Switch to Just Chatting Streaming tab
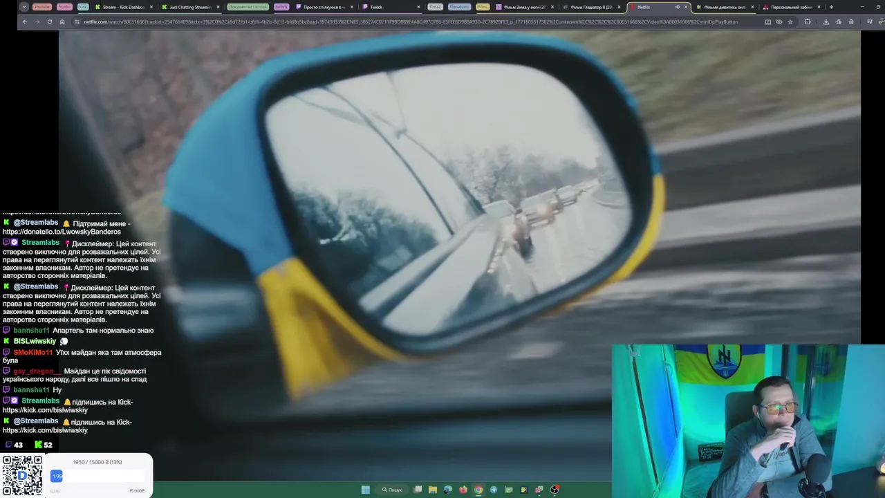 point(190,7)
